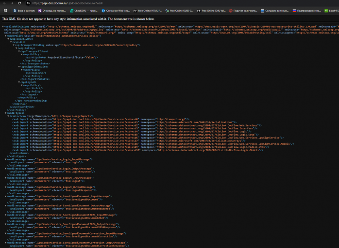
Task: Collapse the IUpdSenderService_Logout_InputMessage node
Action: 6,178
